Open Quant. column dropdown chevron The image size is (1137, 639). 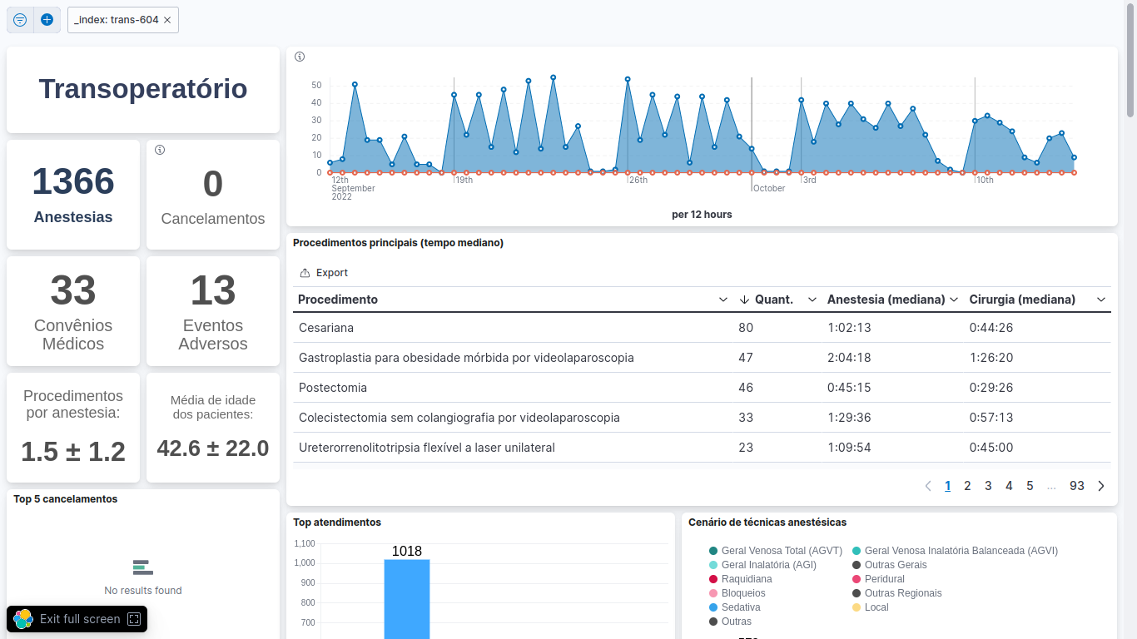pyautogui.click(x=812, y=300)
